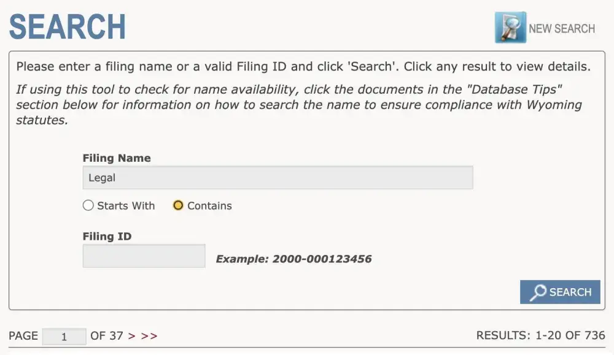Click the NEW SEARCH text link

point(562,28)
